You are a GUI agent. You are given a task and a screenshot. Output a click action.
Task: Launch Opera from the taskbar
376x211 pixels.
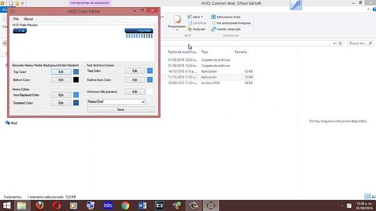pos(56,206)
